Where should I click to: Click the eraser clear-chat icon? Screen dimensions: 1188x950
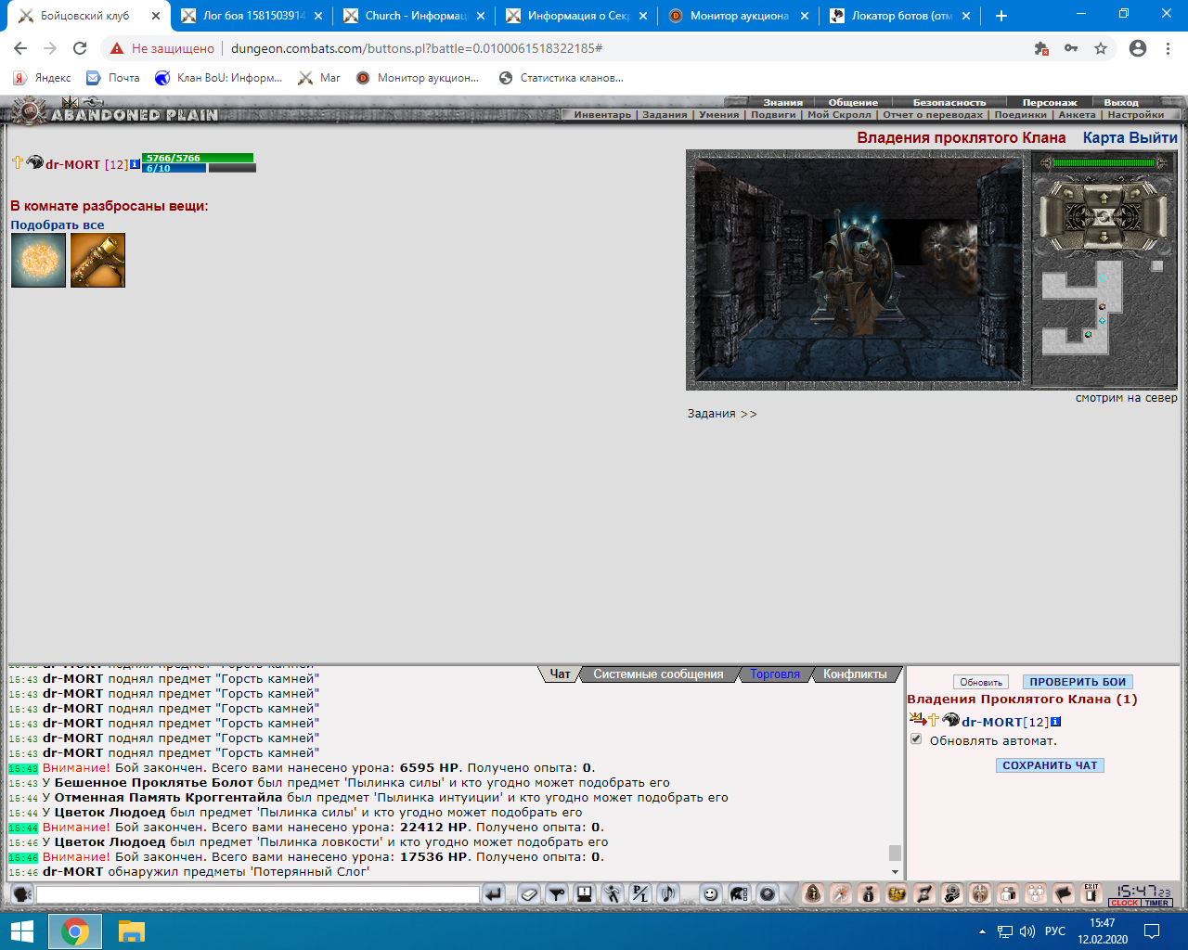tap(528, 893)
